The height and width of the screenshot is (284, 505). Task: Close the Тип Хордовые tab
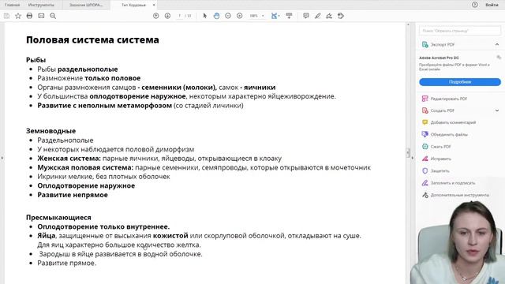[x=154, y=5]
